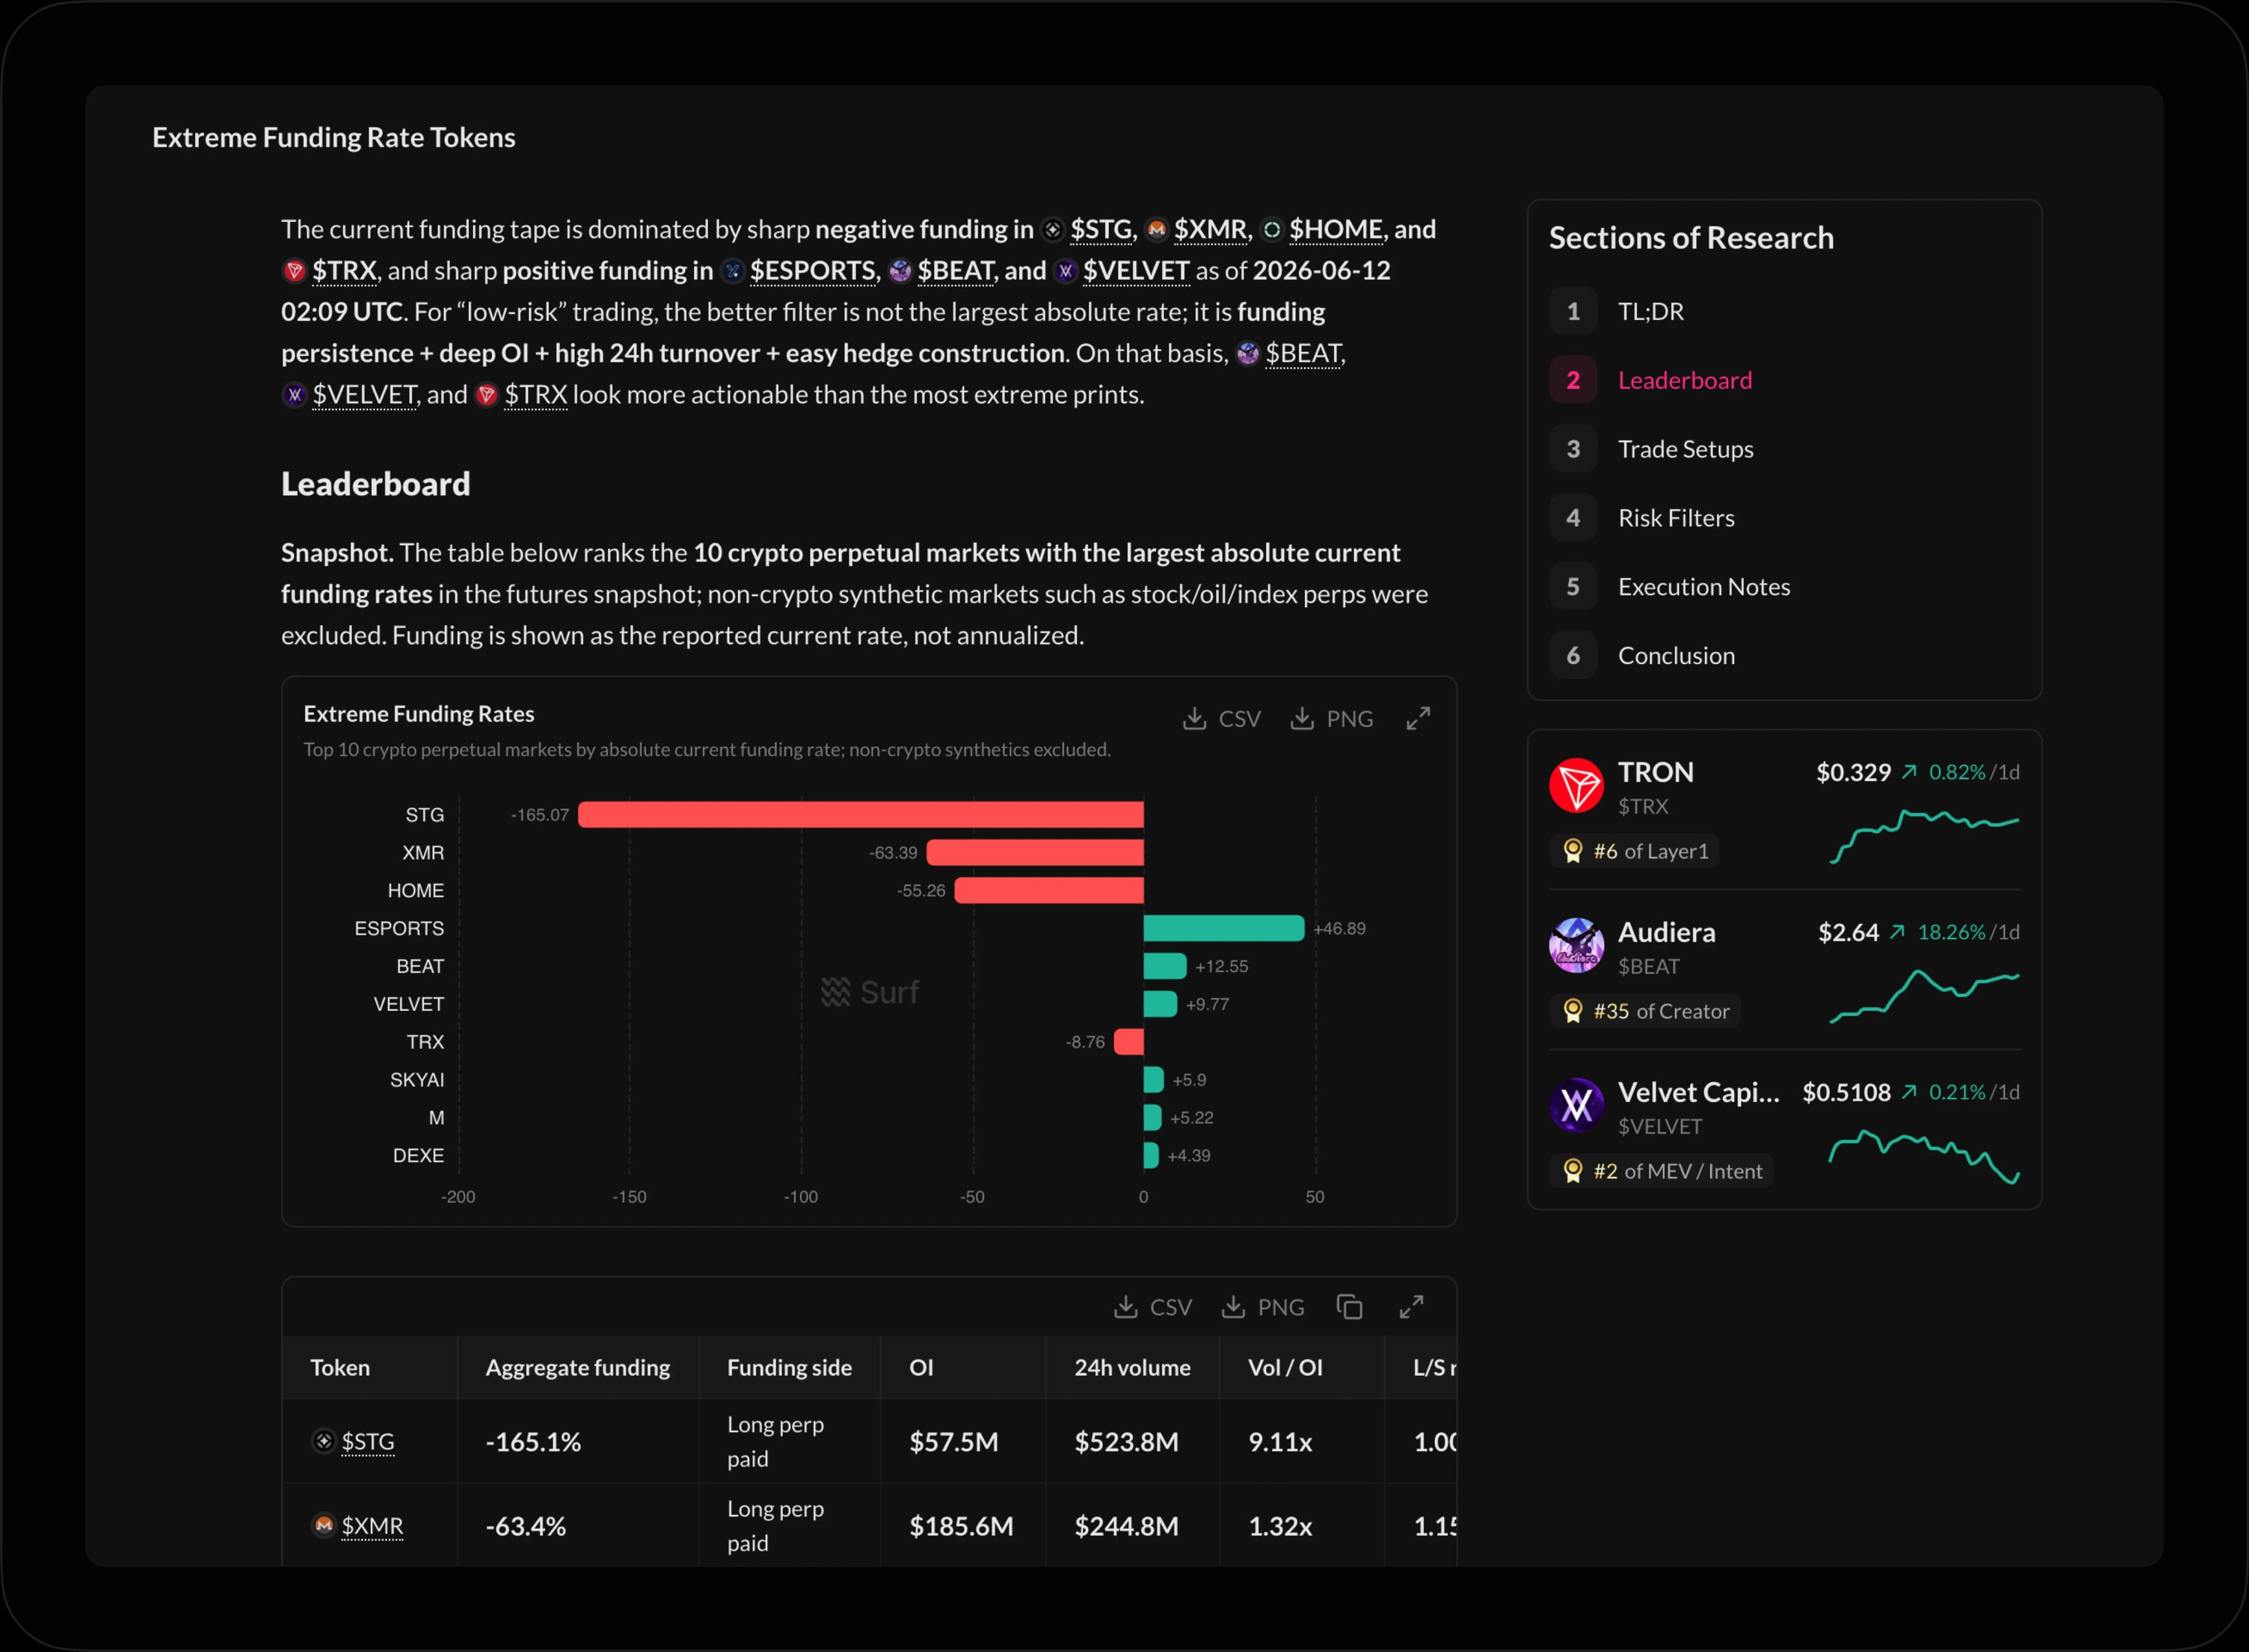Image resolution: width=2249 pixels, height=1652 pixels.
Task: Click the Velvet Capital logo icon
Action: click(x=1576, y=1105)
